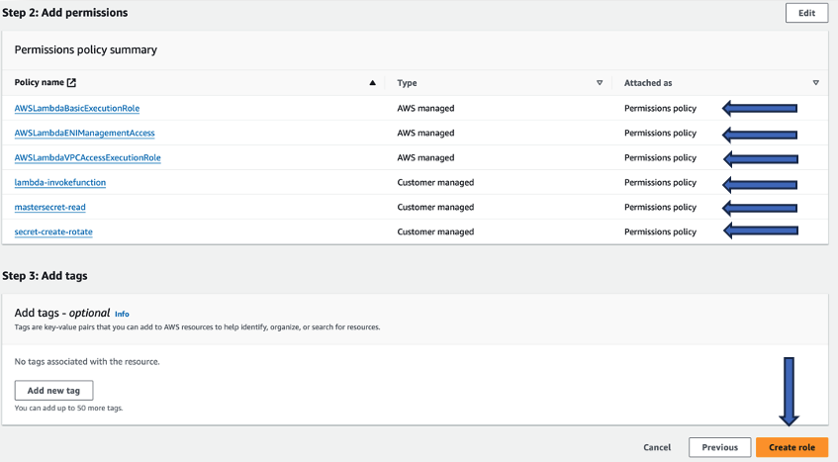Go back with the Previous button
The image size is (838, 462).
tap(720, 447)
